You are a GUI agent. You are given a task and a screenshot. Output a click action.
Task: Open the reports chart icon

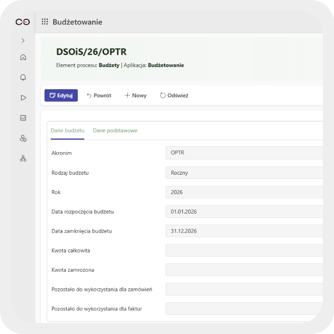pyautogui.click(x=23, y=118)
